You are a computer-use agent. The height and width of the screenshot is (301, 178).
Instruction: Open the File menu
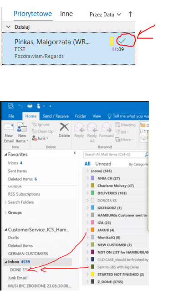[x=11, y=116]
